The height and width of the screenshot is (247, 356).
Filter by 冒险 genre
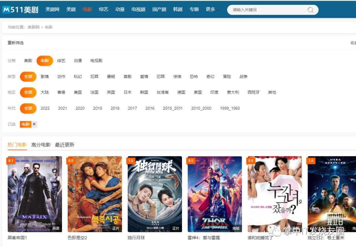coord(227,76)
